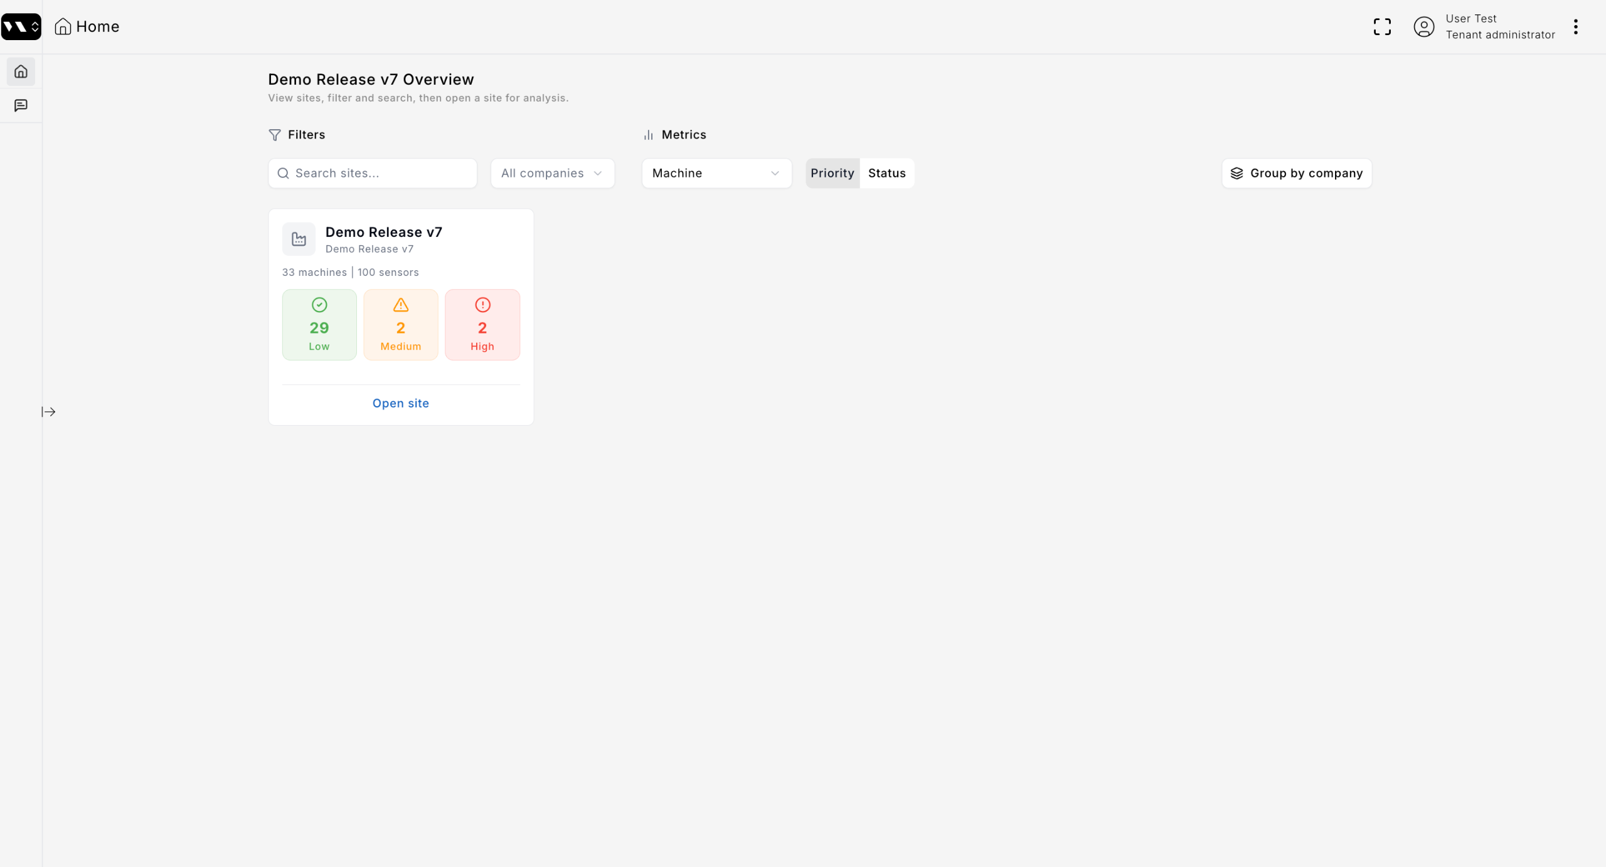Toggle Group by company
The width and height of the screenshot is (1606, 867).
point(1297,173)
